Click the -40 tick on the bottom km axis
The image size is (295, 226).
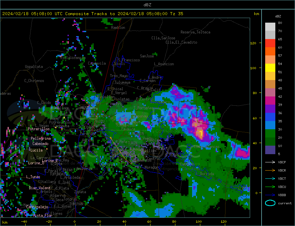click(x=24, y=222)
